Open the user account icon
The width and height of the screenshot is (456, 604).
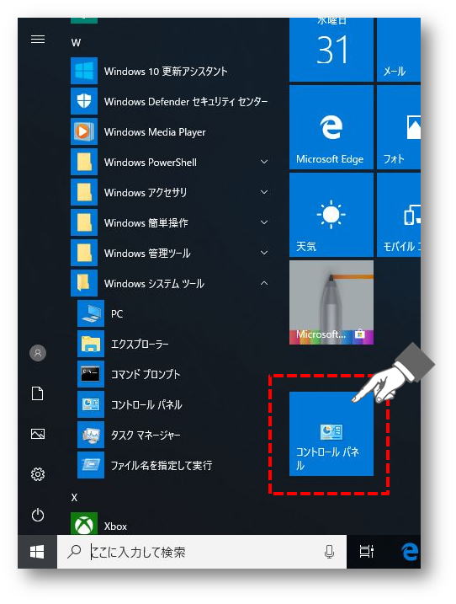click(x=38, y=353)
